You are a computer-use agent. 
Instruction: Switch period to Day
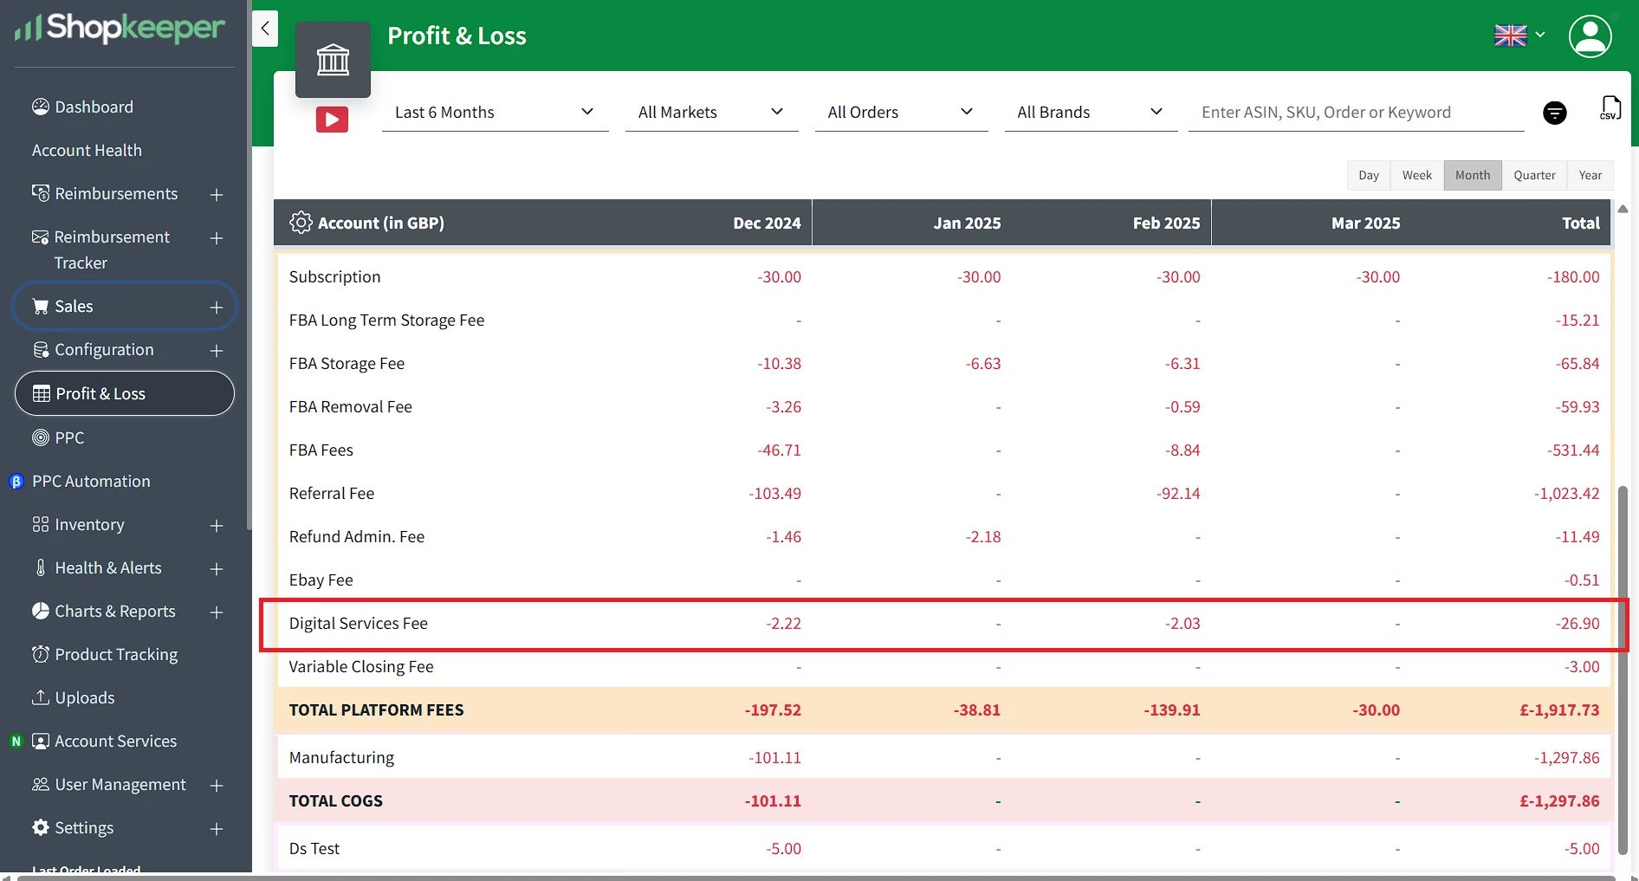[x=1369, y=175]
